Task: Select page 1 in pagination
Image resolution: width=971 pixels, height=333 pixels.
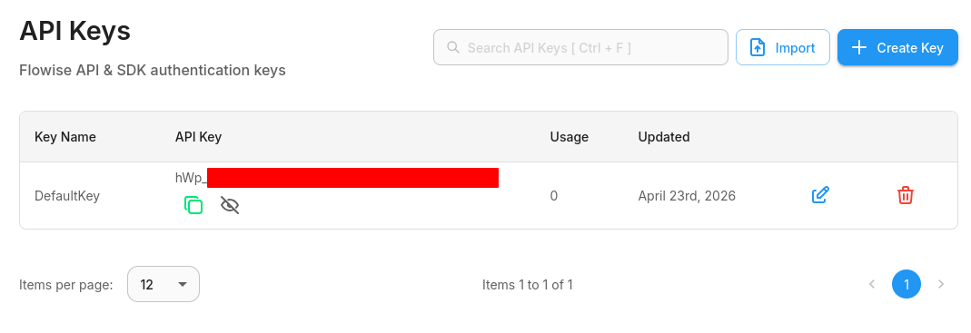Action: (907, 284)
